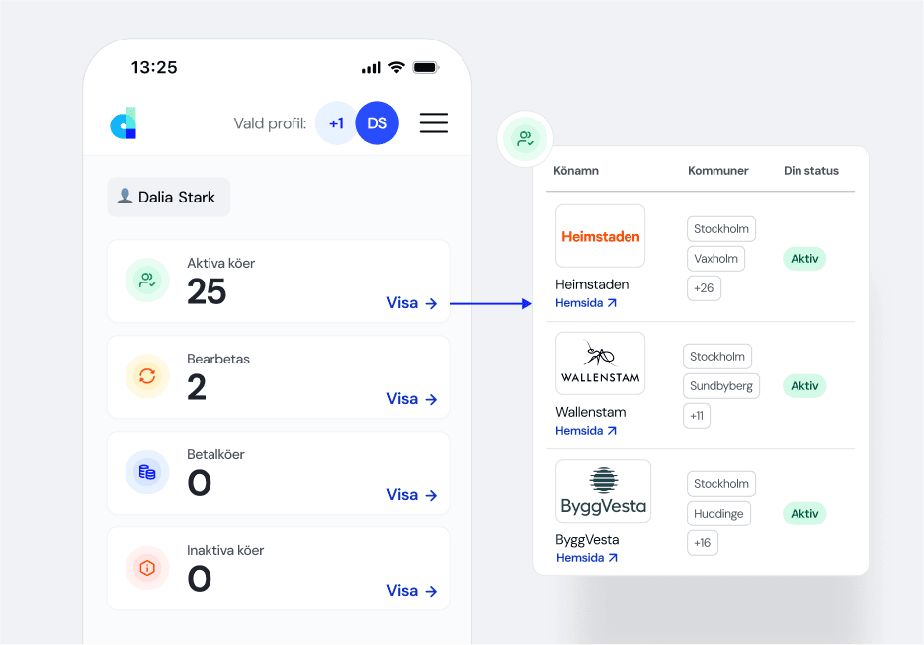Click the green Aktiva köer icon
The image size is (924, 645).
[x=147, y=281]
